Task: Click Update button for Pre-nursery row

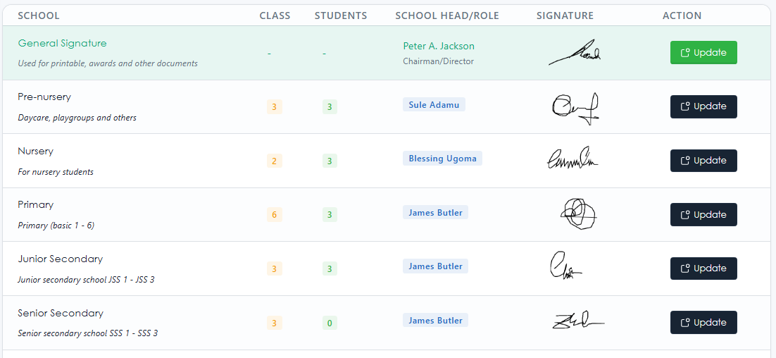Action: [703, 106]
